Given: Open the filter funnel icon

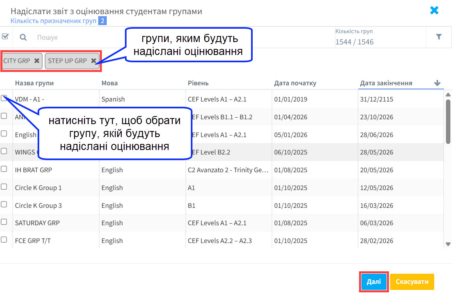Looking at the screenshot, I should click(x=439, y=37).
